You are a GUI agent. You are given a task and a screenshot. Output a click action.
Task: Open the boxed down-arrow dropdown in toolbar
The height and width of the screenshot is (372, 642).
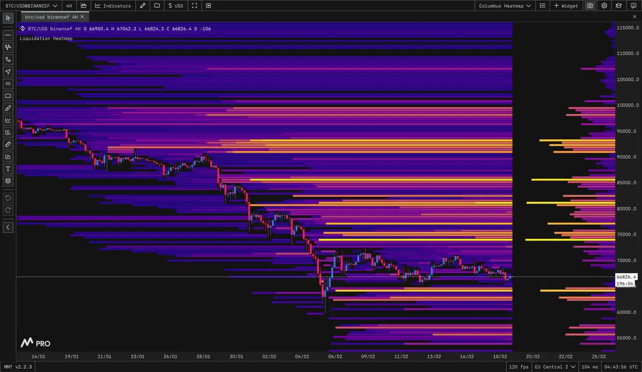(208, 5)
